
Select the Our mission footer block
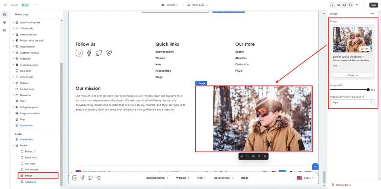[31, 170]
